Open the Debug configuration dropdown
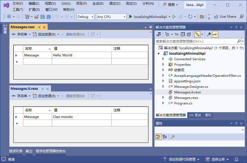The width and height of the screenshot is (247, 163). click(85, 17)
